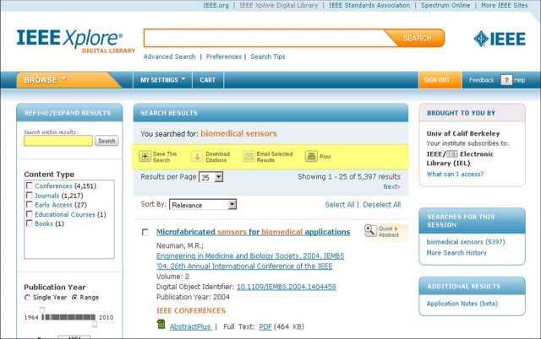This screenshot has height=339, width=541.
Task: Check the Journals content type box
Action: click(x=30, y=195)
